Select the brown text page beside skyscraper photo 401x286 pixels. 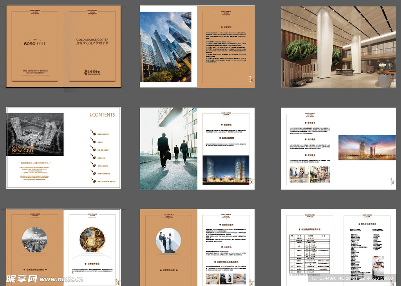(x=226, y=47)
